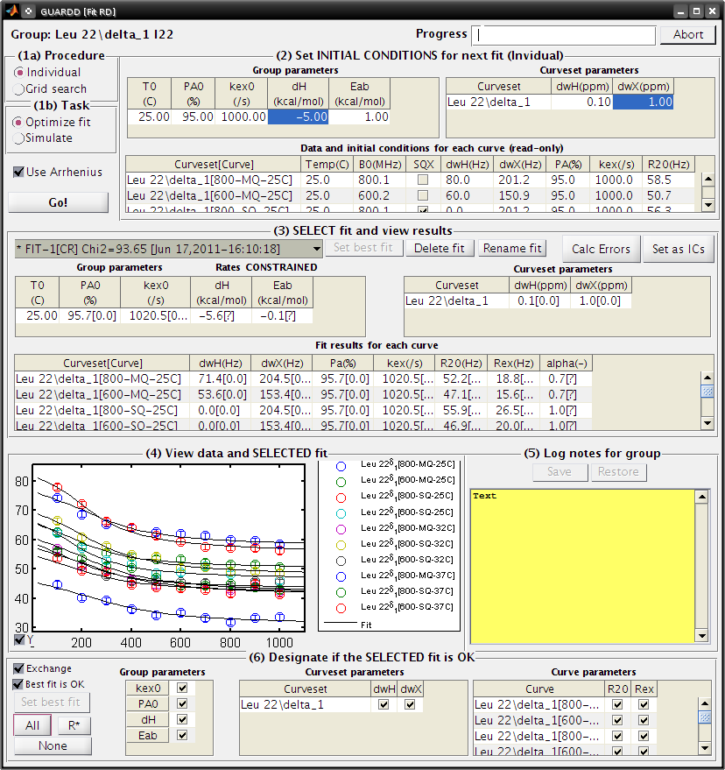Screen dimensions: 725x770
Task: Abort the running progress
Action: click(687, 34)
